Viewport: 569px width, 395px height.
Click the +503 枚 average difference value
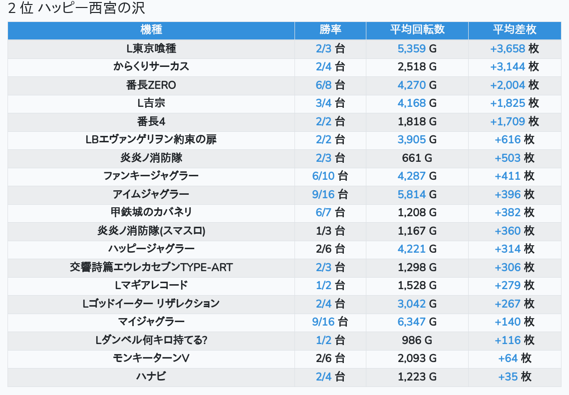pos(514,158)
